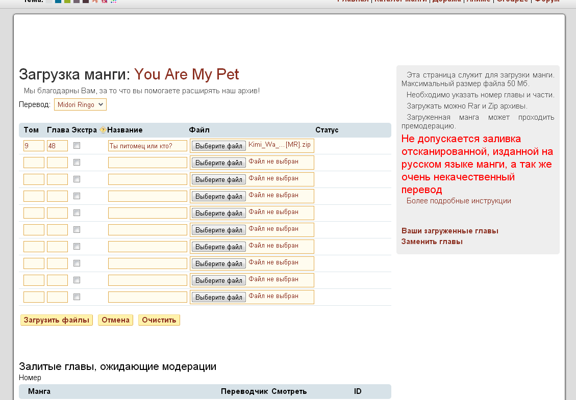Click the help icon beside Экстра header
576x400 pixels.
103,129
